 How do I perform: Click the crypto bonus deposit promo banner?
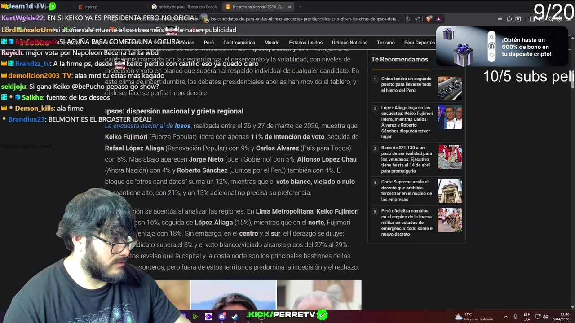coord(502,47)
